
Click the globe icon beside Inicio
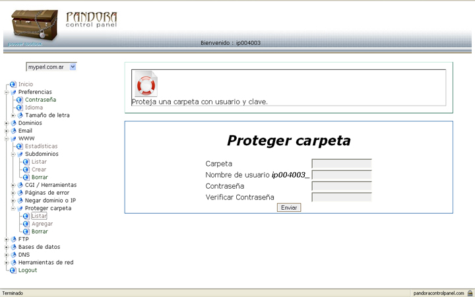(x=13, y=84)
